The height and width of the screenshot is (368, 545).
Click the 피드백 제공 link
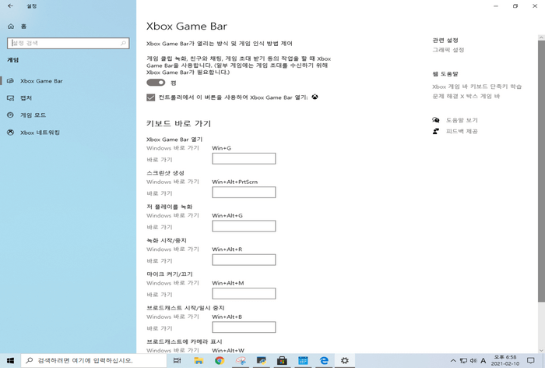pos(462,131)
